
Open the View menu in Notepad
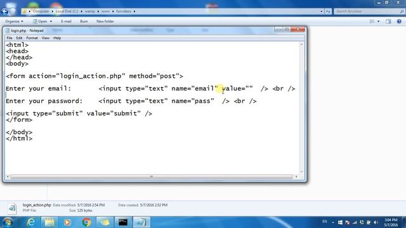click(x=45, y=38)
